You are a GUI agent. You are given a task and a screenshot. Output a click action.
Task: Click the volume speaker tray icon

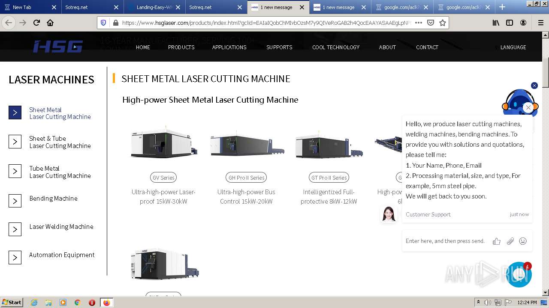(x=489, y=302)
